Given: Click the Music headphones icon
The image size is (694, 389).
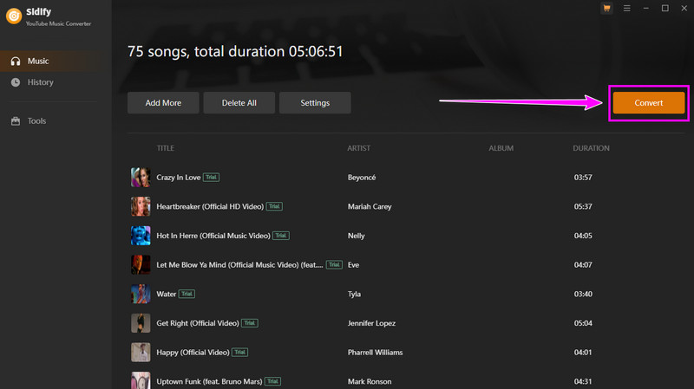Looking at the screenshot, I should 16,61.
